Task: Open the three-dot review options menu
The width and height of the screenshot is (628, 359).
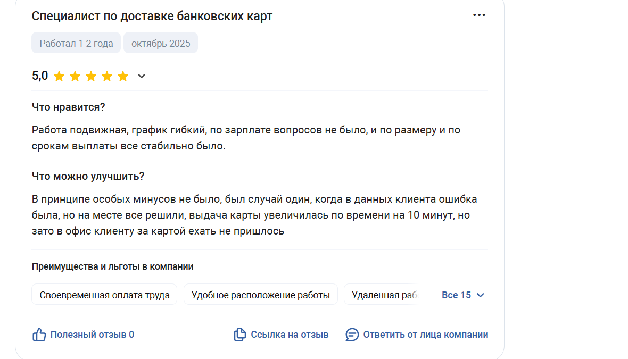Action: [x=479, y=15]
